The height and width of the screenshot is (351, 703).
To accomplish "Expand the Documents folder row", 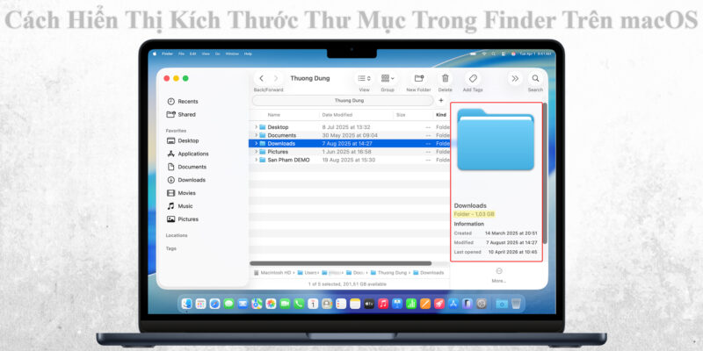I will 256,135.
